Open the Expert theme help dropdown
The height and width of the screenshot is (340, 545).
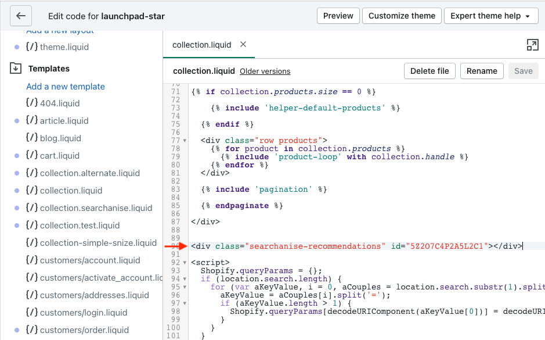pyautogui.click(x=491, y=16)
